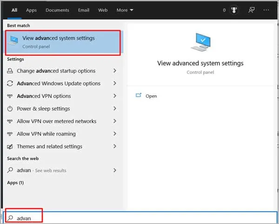Viewport: 279px width, 224px height.
Task: Expand arrow for Power & sleep settings
Action: coord(115,108)
